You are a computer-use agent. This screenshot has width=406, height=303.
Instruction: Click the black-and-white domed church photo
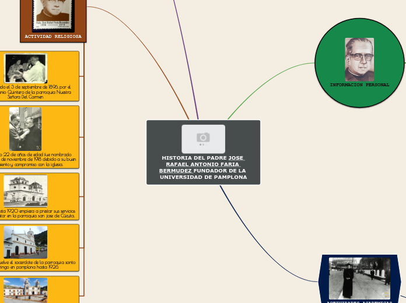[26, 191]
